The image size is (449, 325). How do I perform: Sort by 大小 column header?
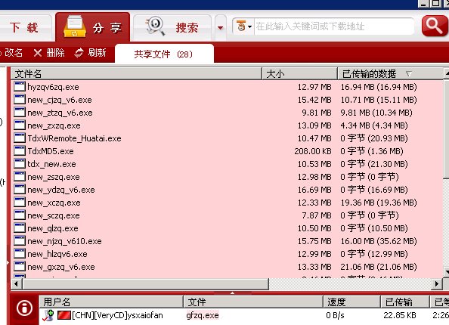(299, 74)
